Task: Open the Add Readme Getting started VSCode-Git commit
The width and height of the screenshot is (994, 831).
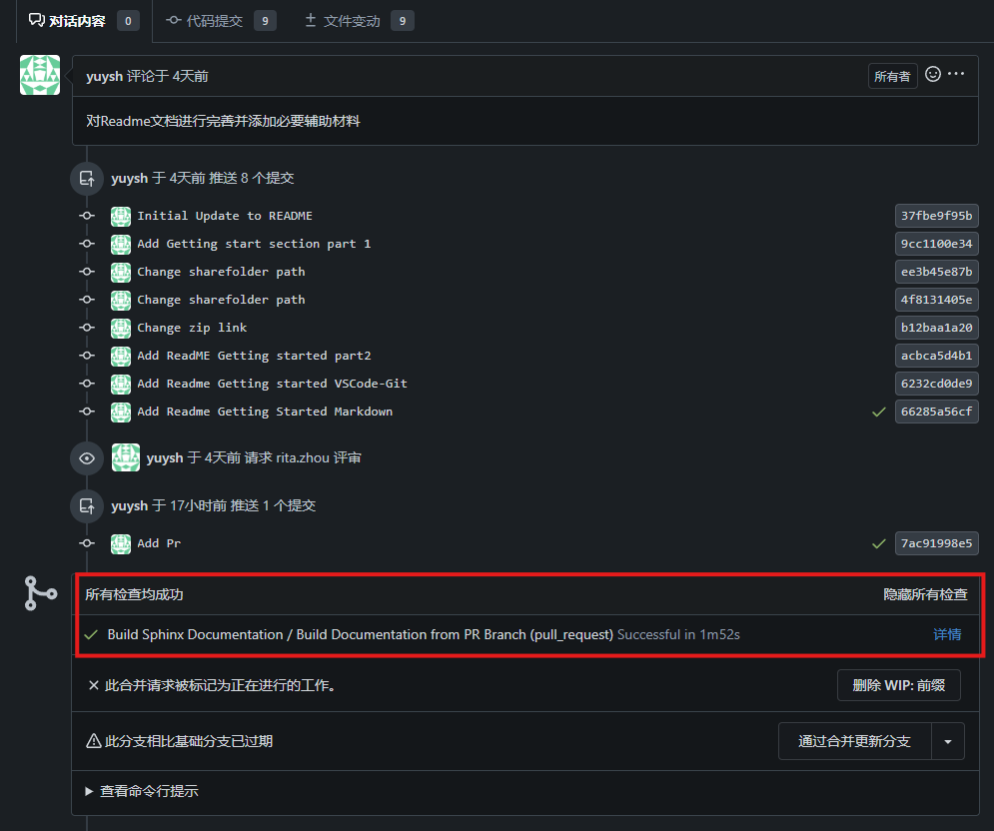Action: pos(272,383)
